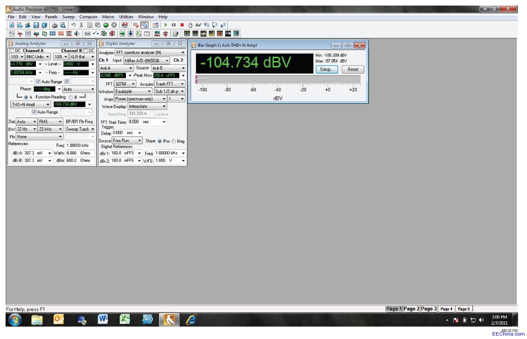Toggle Channel B Auto Range checkbox

(67, 81)
